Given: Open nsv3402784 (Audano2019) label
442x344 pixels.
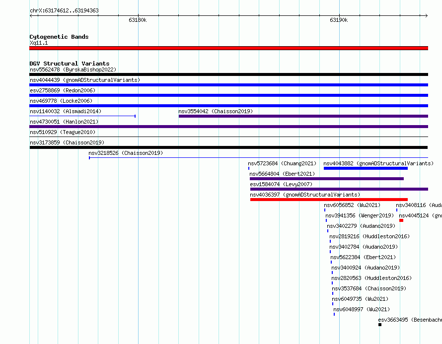Looking at the screenshot, I should (364, 247).
